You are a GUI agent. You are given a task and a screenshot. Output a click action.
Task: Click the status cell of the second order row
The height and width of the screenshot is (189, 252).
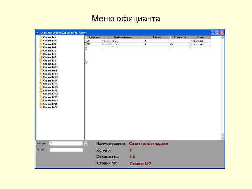(x=201, y=44)
